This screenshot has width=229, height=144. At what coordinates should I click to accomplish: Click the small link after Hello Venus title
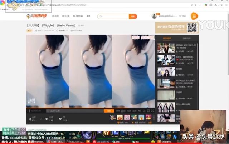[81, 25]
